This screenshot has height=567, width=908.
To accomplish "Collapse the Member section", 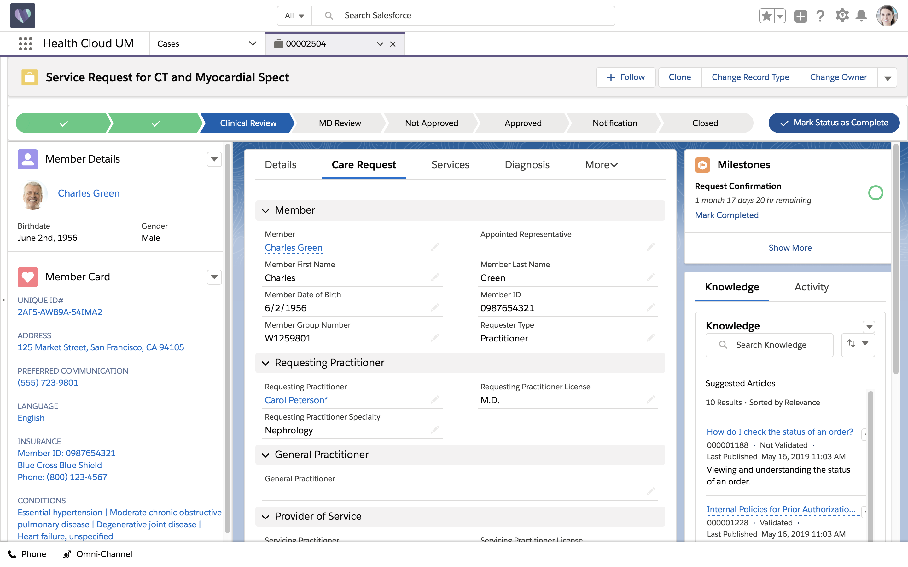I will point(265,211).
